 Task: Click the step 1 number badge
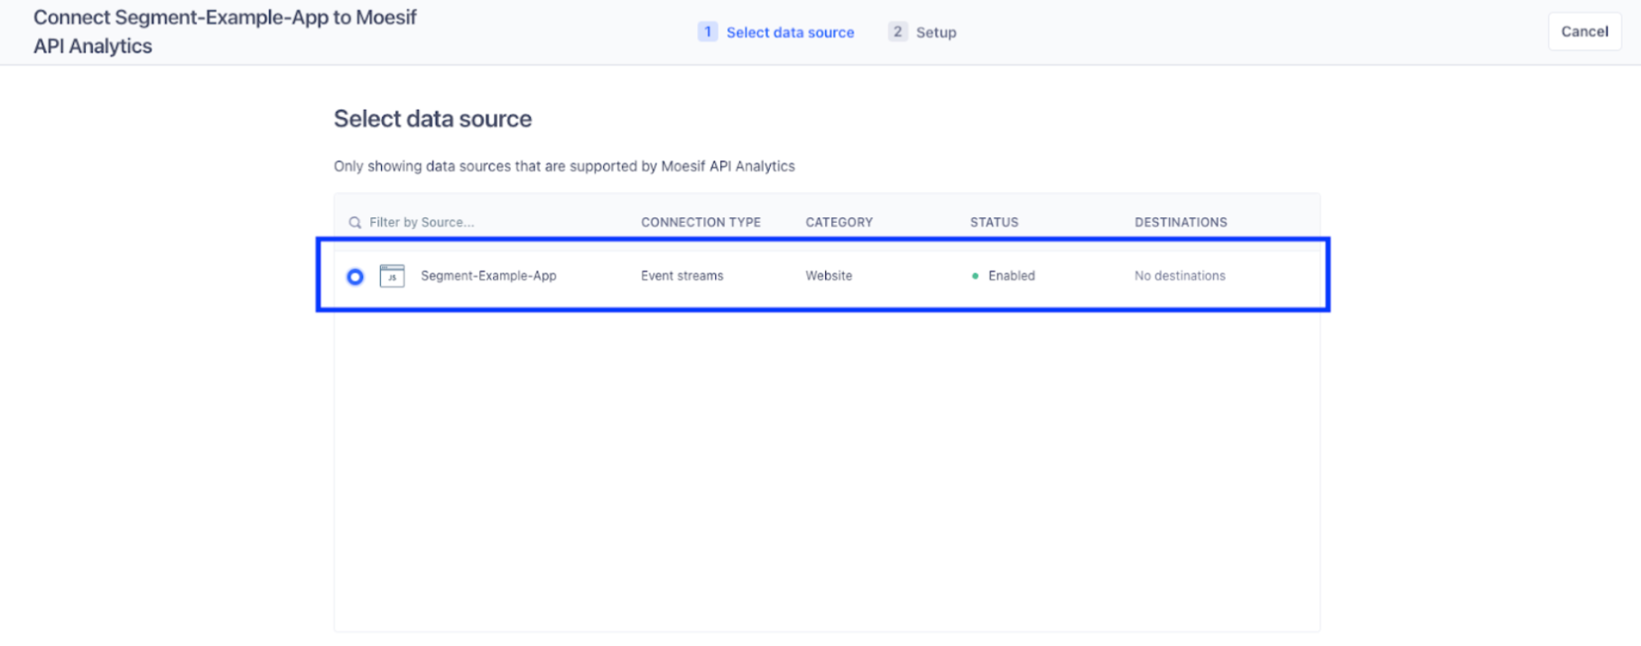pos(708,32)
